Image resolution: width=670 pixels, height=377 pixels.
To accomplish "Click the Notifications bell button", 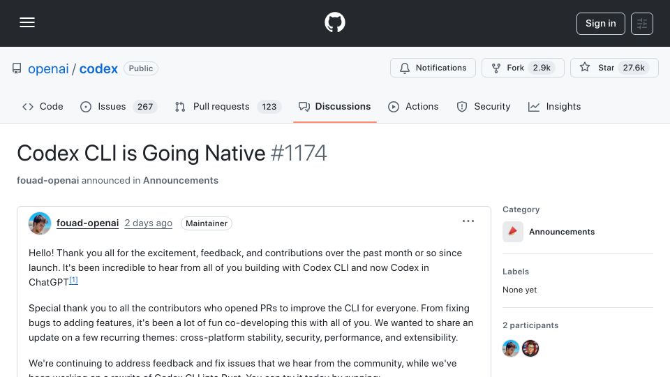I will [433, 68].
